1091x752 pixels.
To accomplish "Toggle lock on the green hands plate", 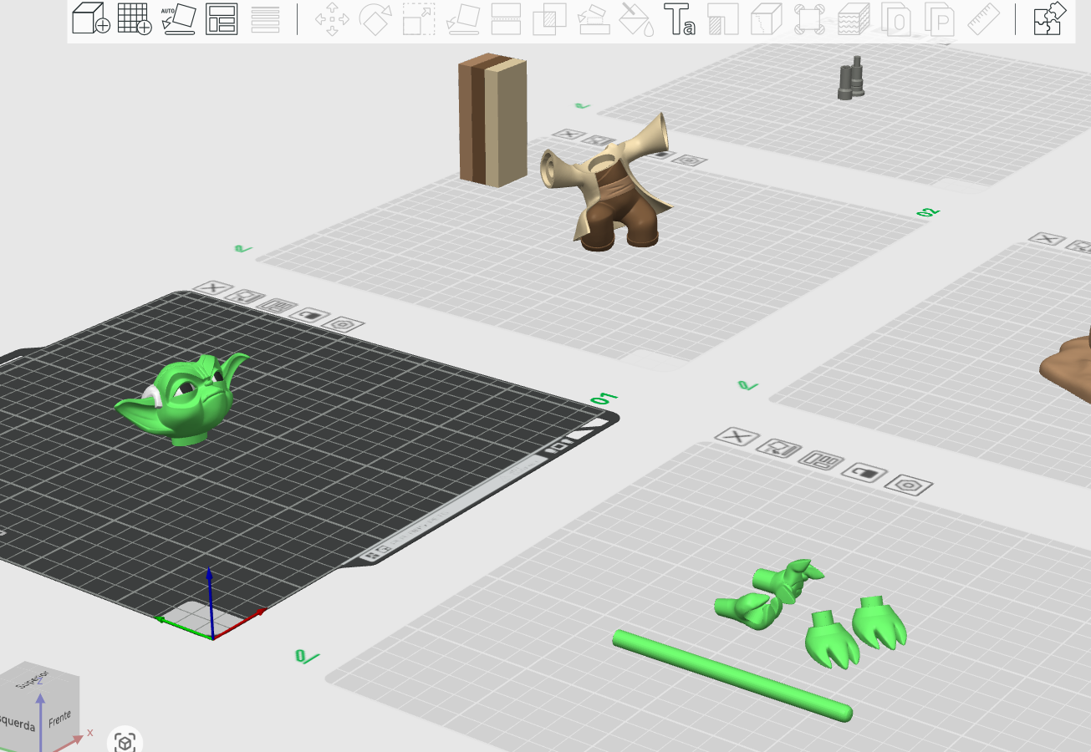I will [x=865, y=473].
